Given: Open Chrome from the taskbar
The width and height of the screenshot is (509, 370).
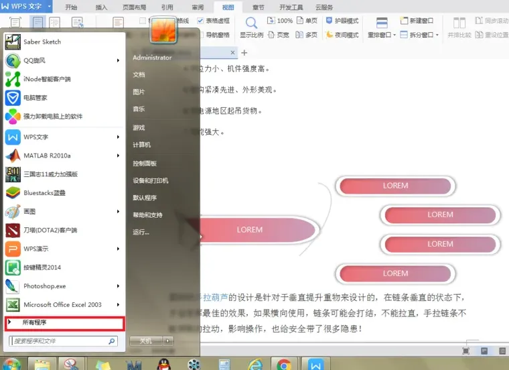Looking at the screenshot, I should pos(284,365).
